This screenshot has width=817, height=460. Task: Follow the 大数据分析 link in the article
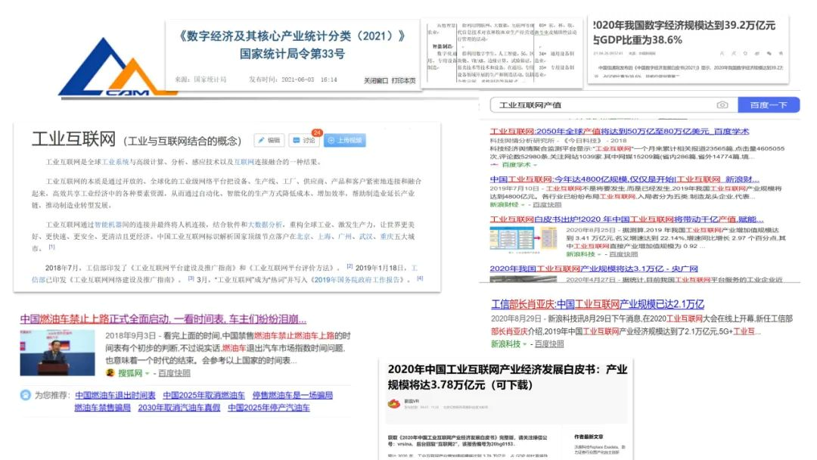pos(265,225)
